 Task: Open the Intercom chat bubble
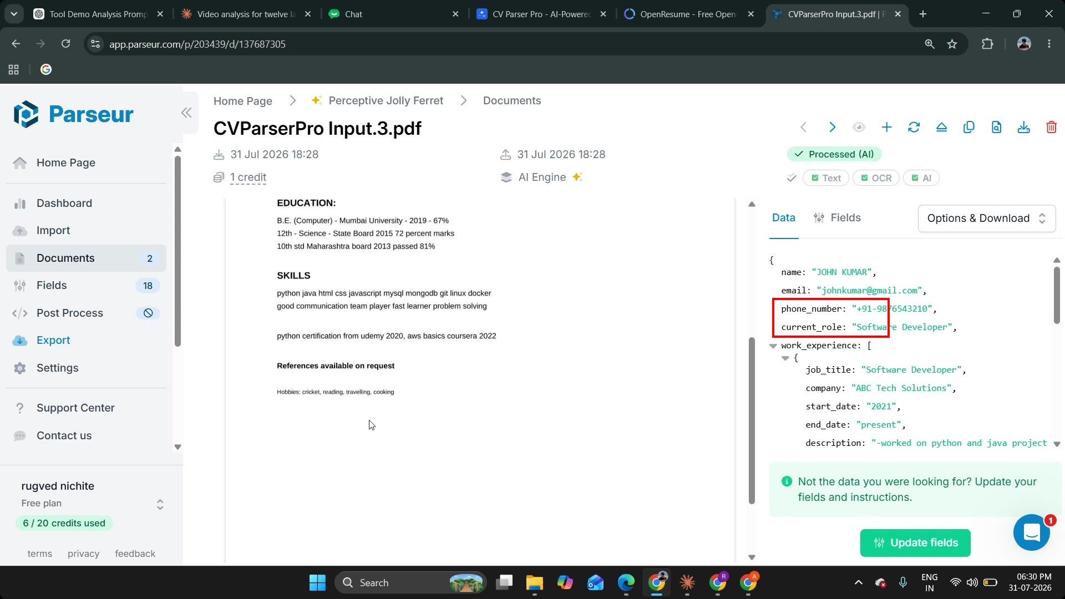coord(1032,532)
